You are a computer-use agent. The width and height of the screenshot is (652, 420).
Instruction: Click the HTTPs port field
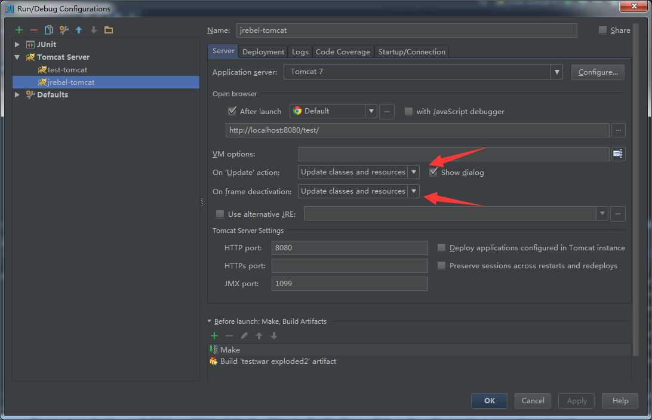tap(349, 266)
